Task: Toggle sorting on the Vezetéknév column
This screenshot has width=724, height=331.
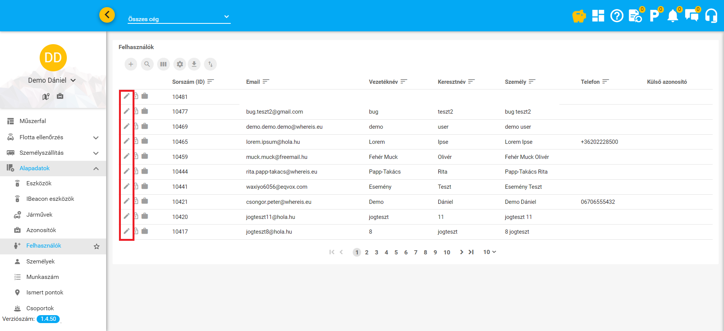Action: pyautogui.click(x=404, y=82)
